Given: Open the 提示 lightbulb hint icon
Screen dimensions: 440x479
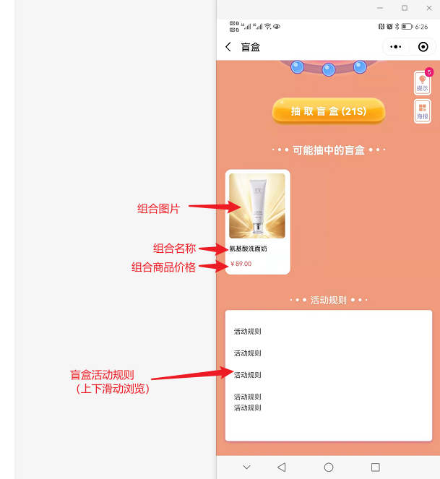Looking at the screenshot, I should point(422,83).
